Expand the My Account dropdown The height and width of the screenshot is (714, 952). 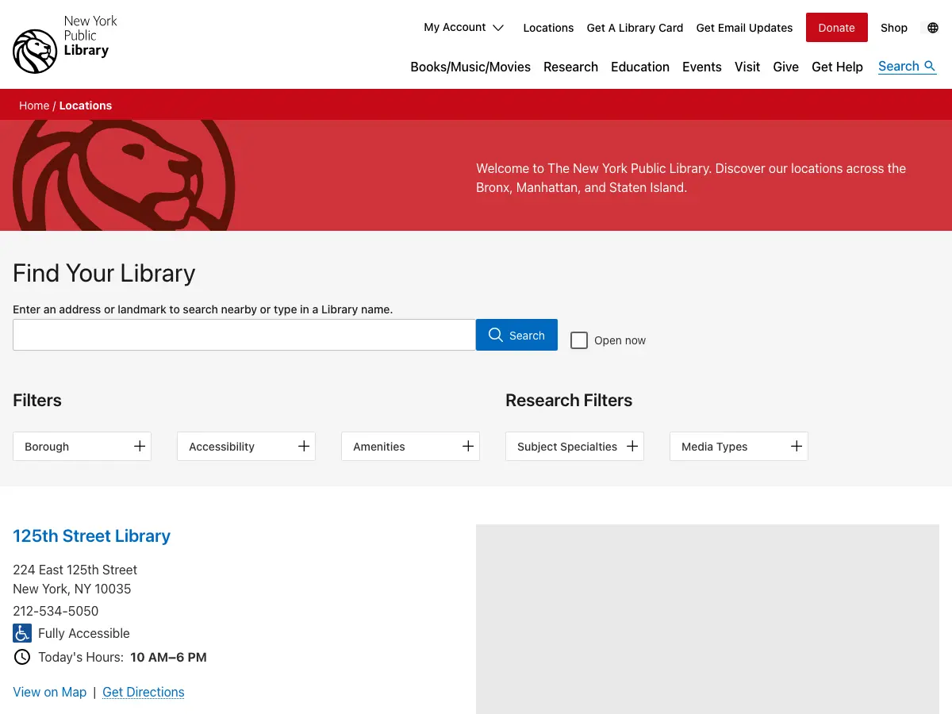pos(464,28)
